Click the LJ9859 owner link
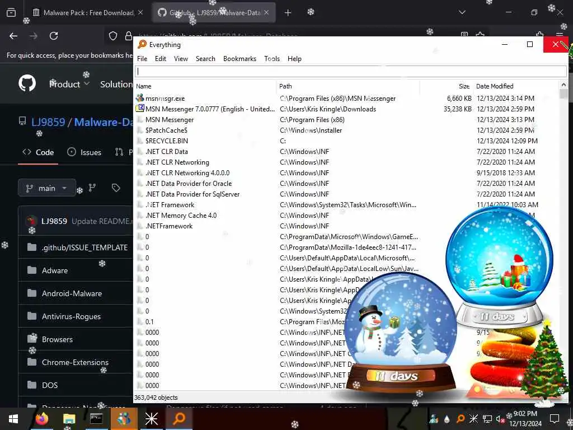The image size is (573, 430). point(48,122)
